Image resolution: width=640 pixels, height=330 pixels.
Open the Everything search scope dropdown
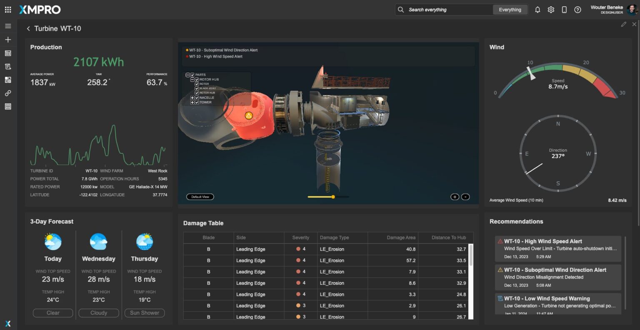point(510,10)
